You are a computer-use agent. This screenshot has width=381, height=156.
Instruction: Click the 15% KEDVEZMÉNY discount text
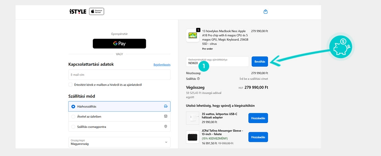point(215,138)
